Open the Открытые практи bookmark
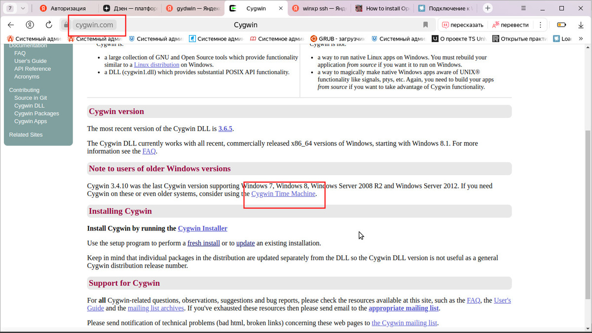 coord(519,38)
